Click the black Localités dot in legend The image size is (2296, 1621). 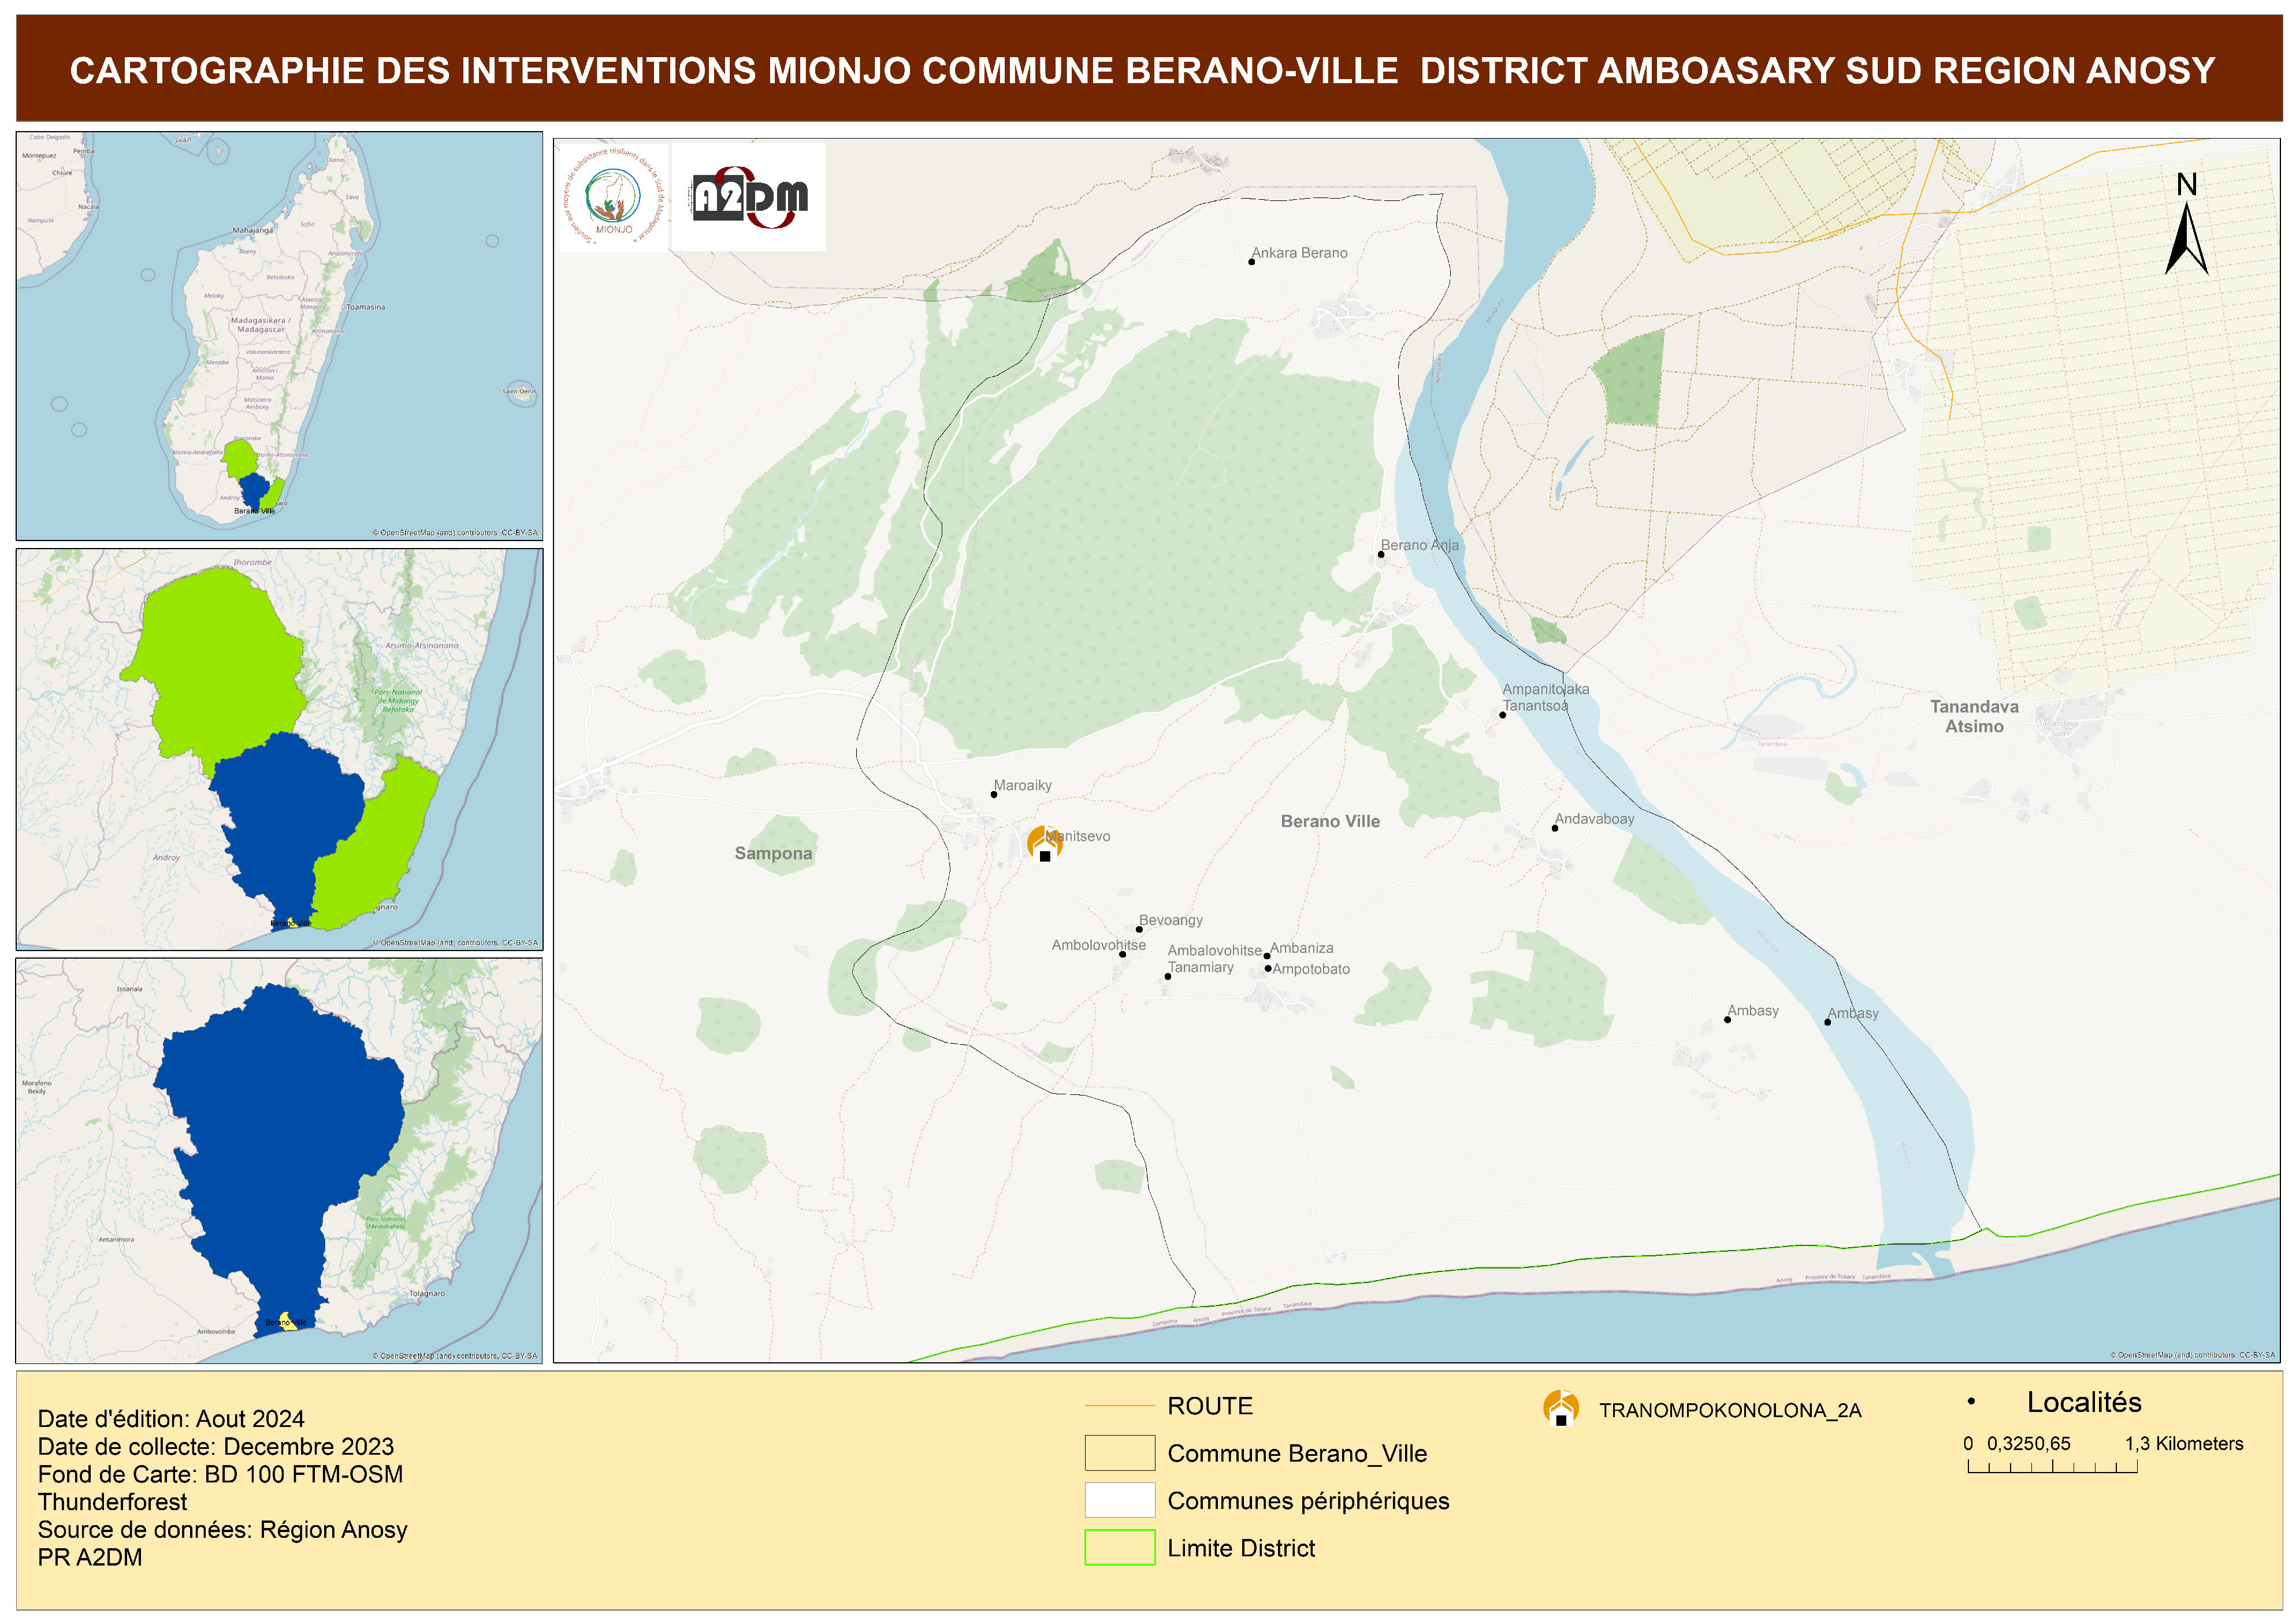1971,1401
